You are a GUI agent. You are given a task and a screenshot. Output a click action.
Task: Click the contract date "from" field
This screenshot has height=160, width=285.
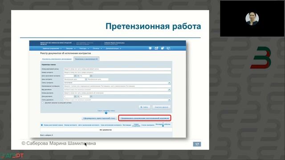[x=69, y=76]
